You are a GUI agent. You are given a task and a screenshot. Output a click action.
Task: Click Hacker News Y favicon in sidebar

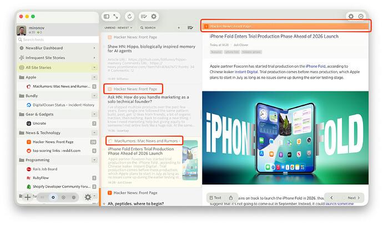point(28,142)
